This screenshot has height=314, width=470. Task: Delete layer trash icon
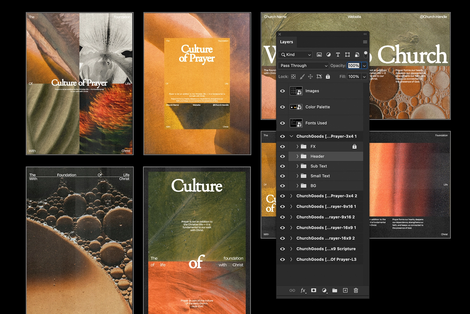tap(356, 290)
